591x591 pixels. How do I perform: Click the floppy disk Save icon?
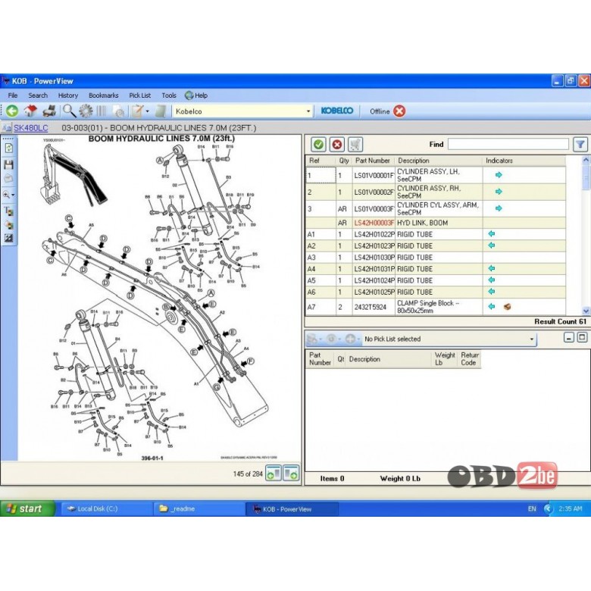(8, 164)
